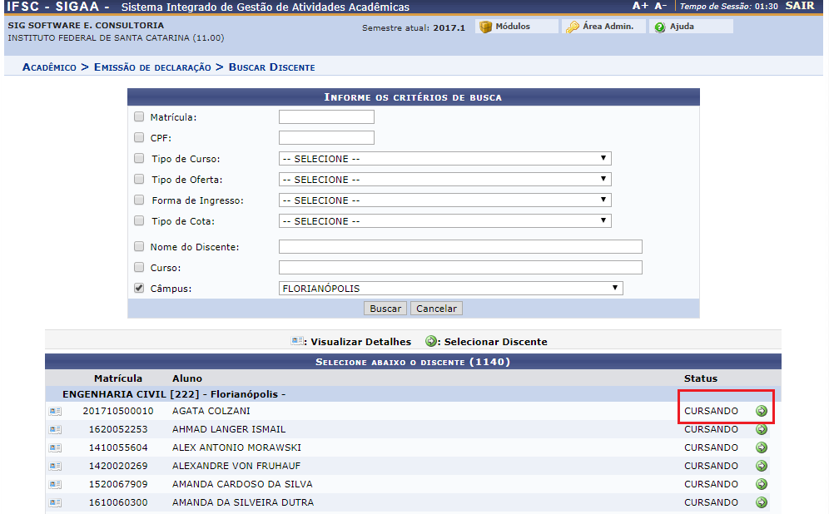
Task: Click details icon beside AGATA COLZANI
Action: 55,411
